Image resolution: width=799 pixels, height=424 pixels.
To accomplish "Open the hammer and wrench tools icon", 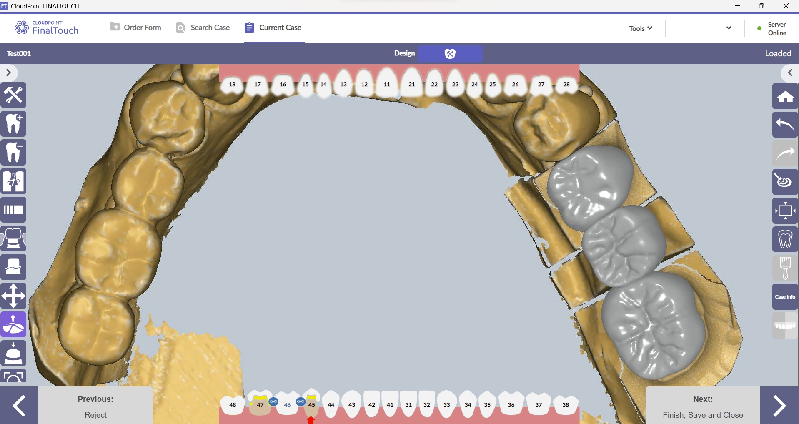I will pos(13,95).
